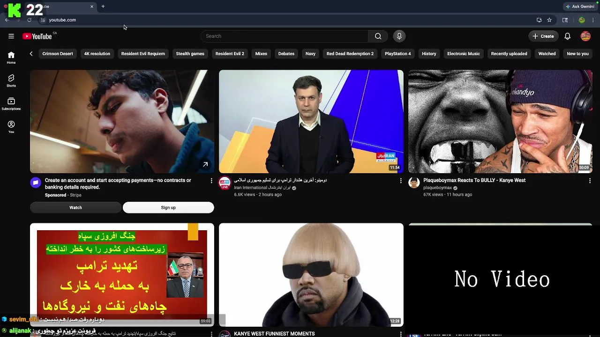Open the Stripe ad thumbnail
Viewport: 600px width, 337px height.
[122, 122]
